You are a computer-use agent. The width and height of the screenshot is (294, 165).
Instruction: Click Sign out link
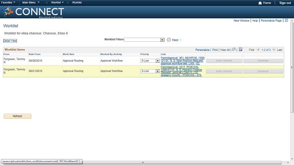(x=285, y=3)
